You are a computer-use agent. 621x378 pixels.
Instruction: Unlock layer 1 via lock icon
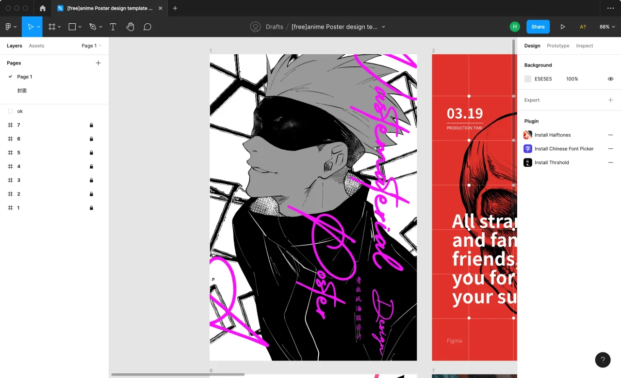coord(91,208)
